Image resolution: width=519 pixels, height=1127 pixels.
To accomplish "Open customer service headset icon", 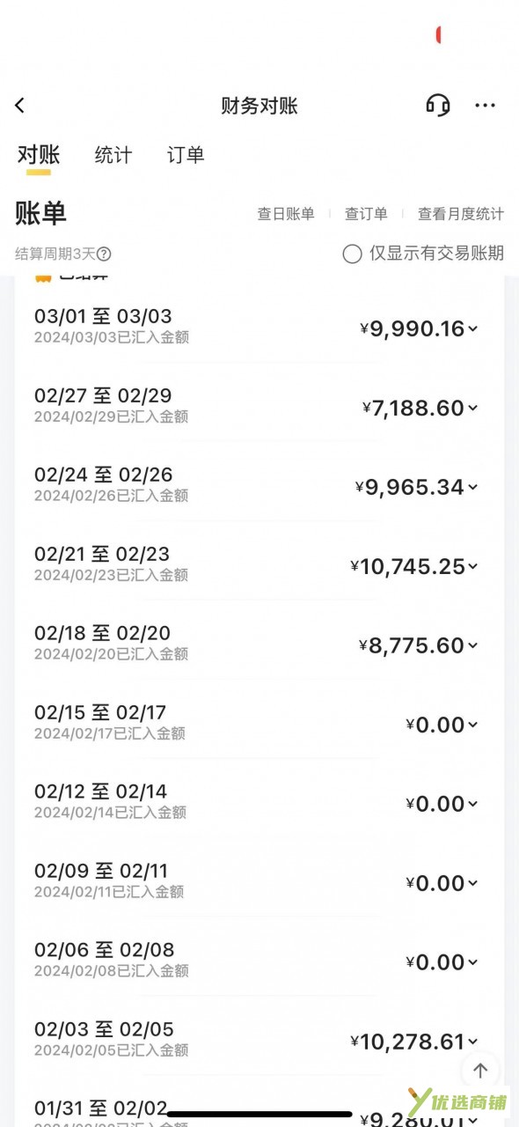I will coord(438,106).
